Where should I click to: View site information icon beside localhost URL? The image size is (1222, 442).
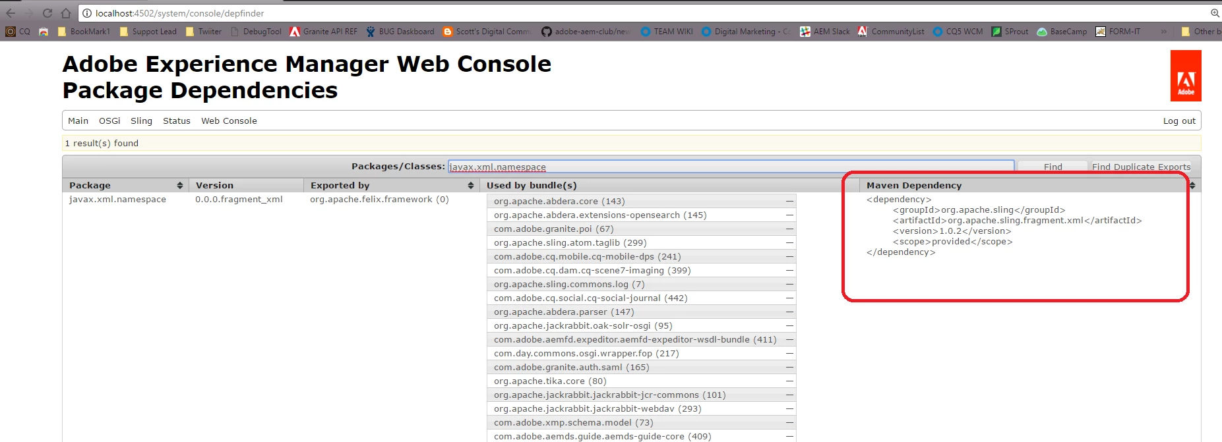pyautogui.click(x=87, y=13)
